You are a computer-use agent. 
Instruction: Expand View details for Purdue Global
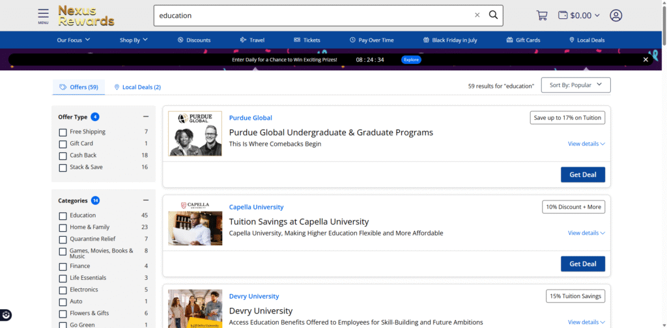click(x=586, y=144)
